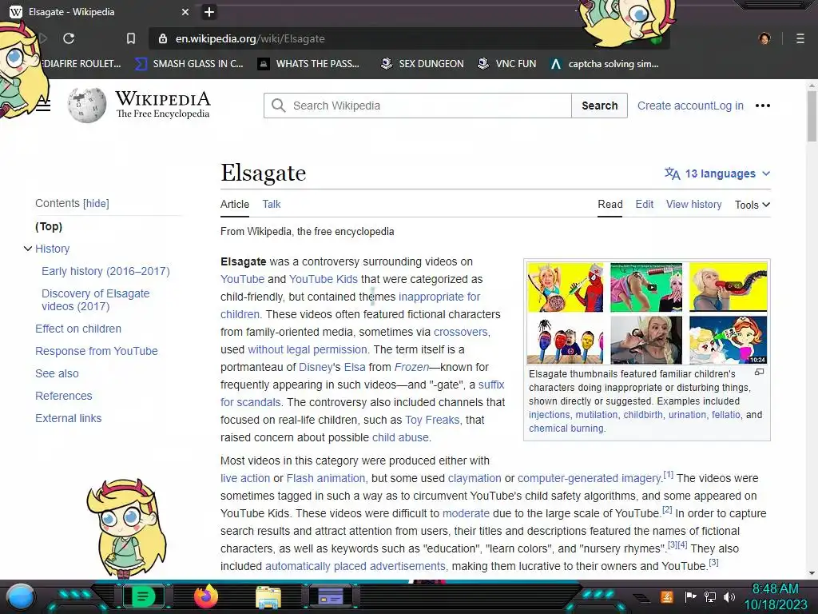Image resolution: width=818 pixels, height=614 pixels.
Task: Go to Effect on children section
Action: click(78, 329)
